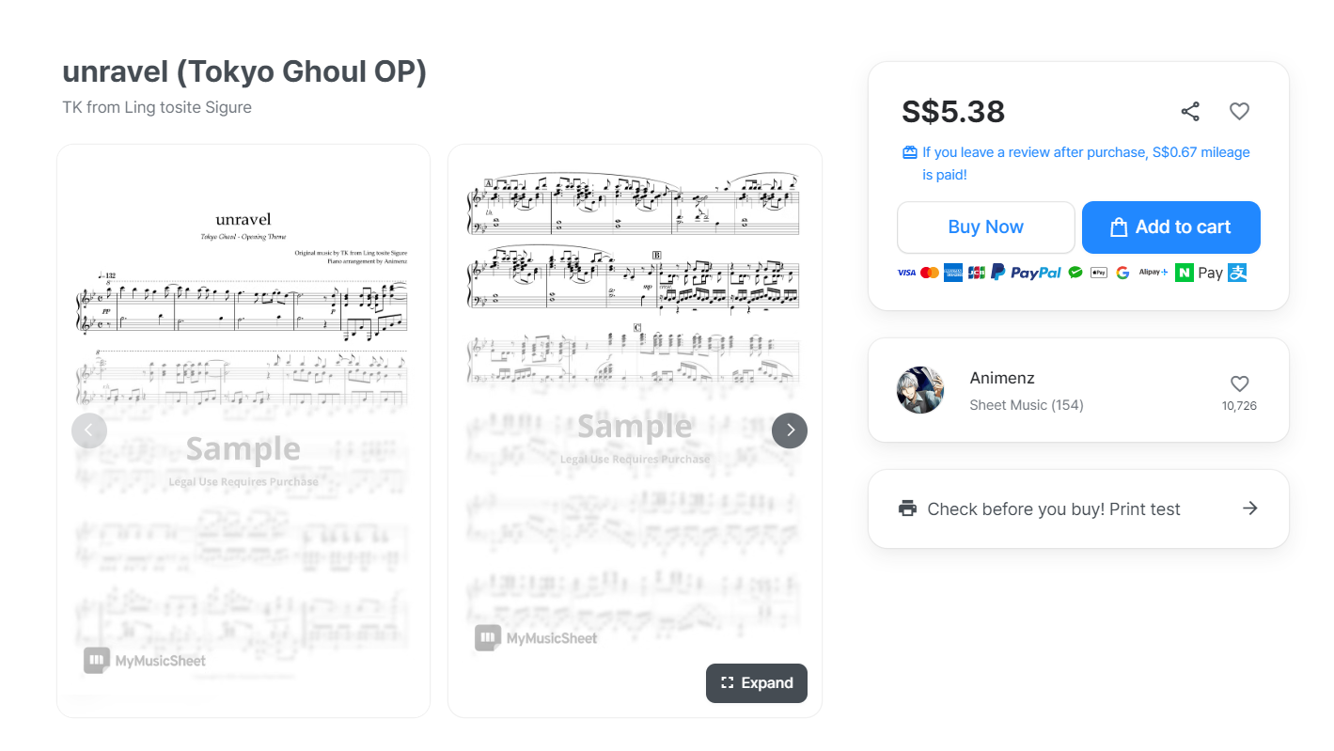Click the Expand preview button
Screen dimensions: 1334x751
point(757,683)
